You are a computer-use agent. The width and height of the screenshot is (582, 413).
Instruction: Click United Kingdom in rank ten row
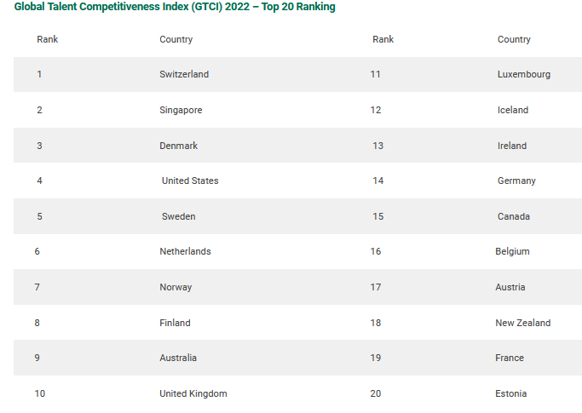click(193, 393)
